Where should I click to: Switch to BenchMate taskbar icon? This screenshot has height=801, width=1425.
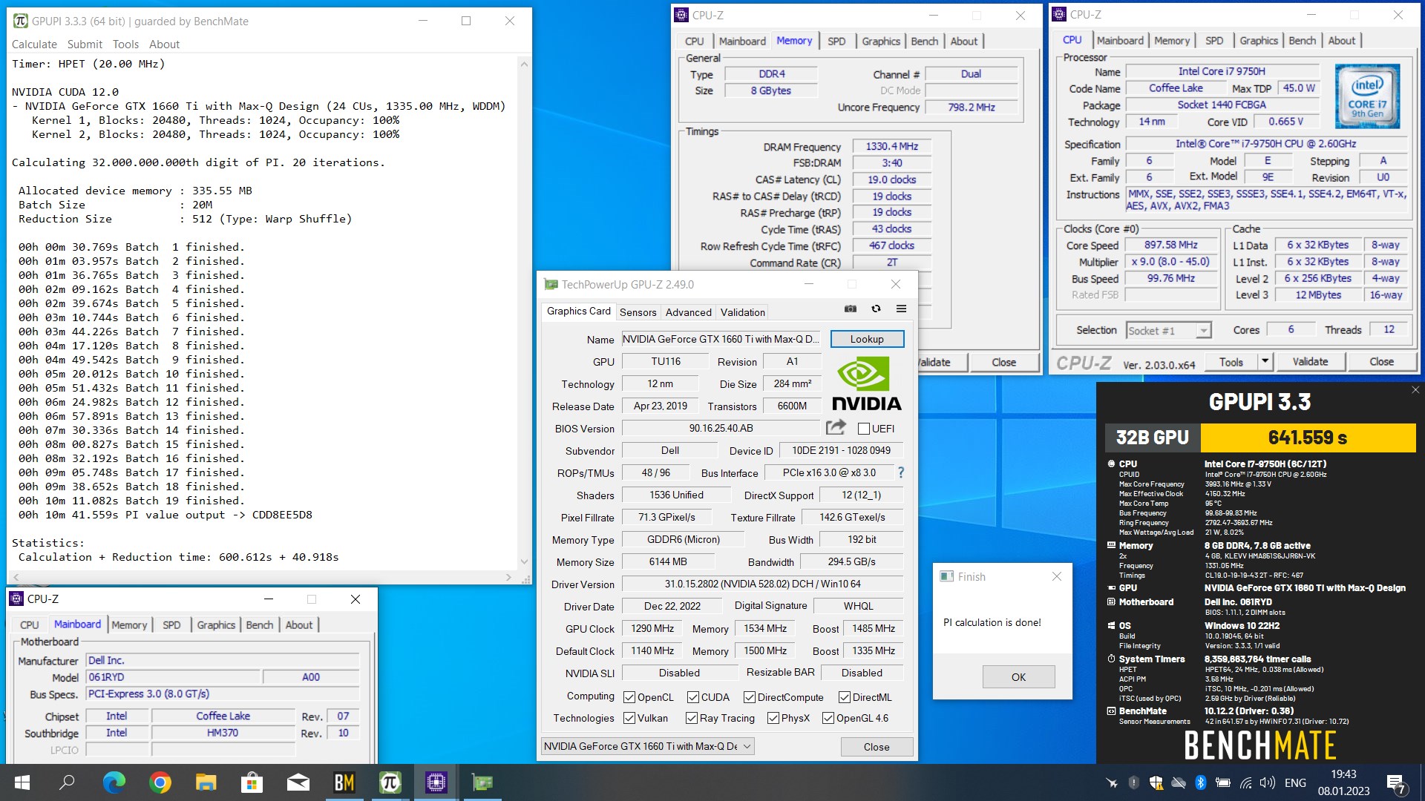click(344, 782)
